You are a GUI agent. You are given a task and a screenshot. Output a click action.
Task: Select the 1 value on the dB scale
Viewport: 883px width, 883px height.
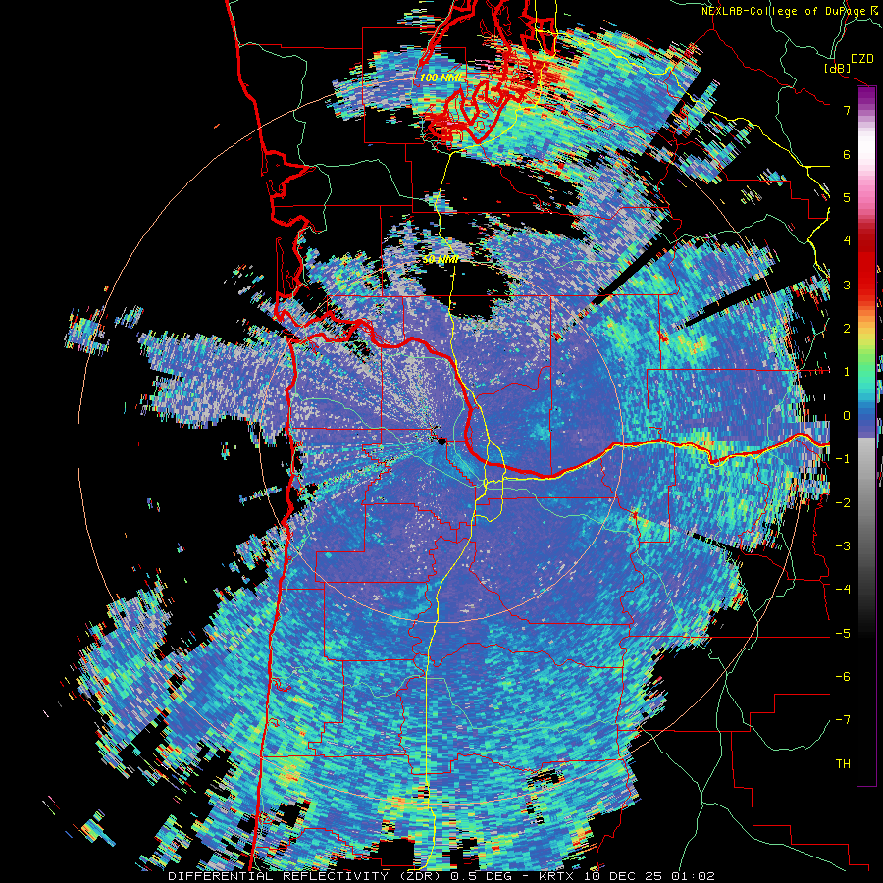point(847,371)
